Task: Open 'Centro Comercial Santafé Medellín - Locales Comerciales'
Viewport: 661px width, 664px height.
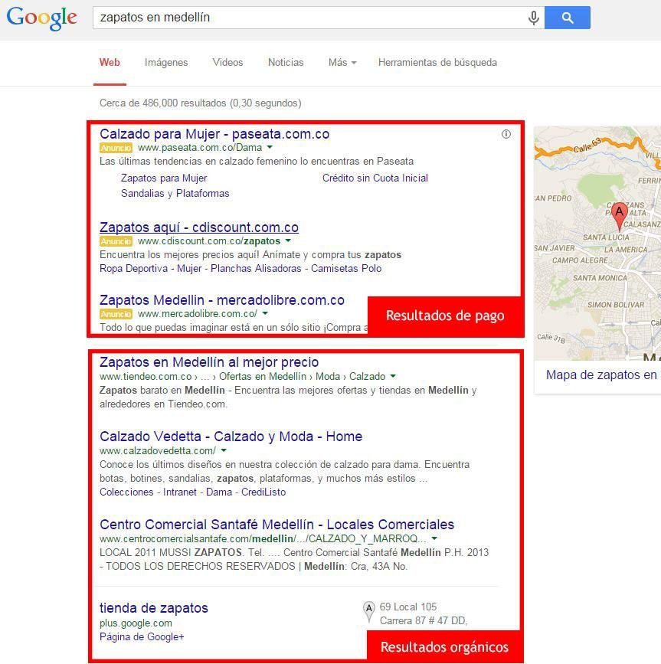Action: 277,525
